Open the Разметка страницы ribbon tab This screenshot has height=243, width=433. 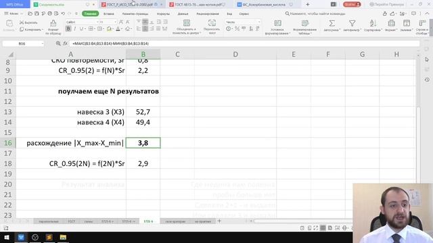point(135,13)
